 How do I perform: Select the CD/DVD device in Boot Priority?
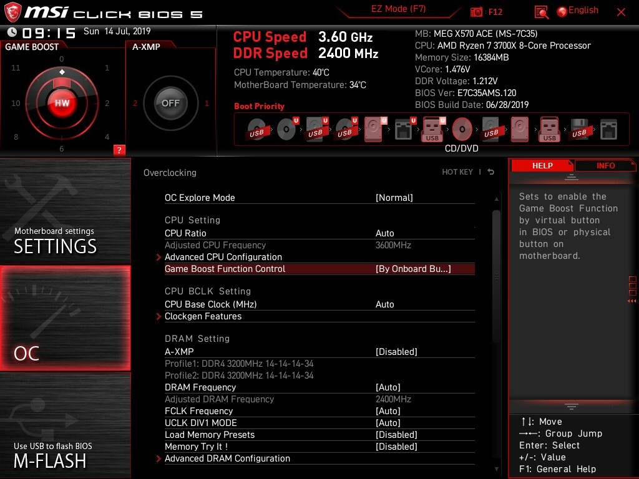pyautogui.click(x=462, y=128)
